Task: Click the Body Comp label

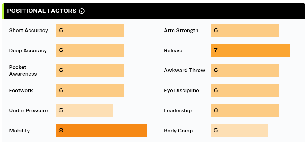Action: click(178, 131)
